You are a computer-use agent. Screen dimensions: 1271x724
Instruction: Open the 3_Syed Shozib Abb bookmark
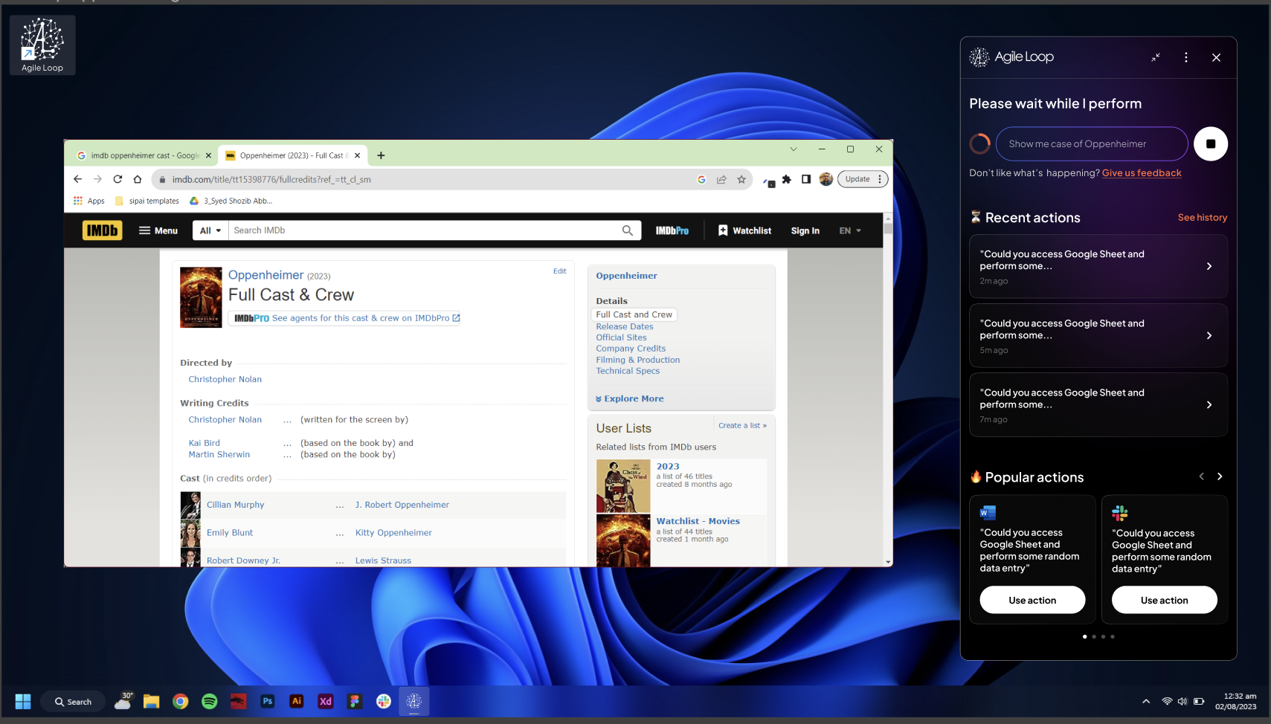coord(231,201)
